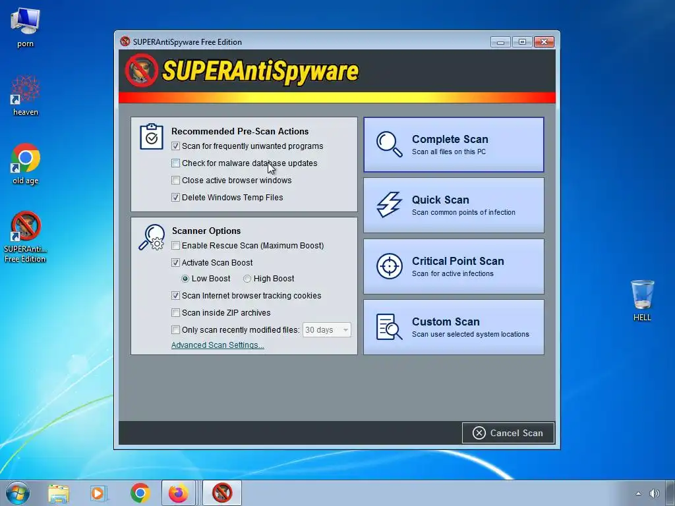Viewport: 675px width, 506px height.
Task: Click the Critical Point Scan crosshair icon
Action: (x=389, y=266)
